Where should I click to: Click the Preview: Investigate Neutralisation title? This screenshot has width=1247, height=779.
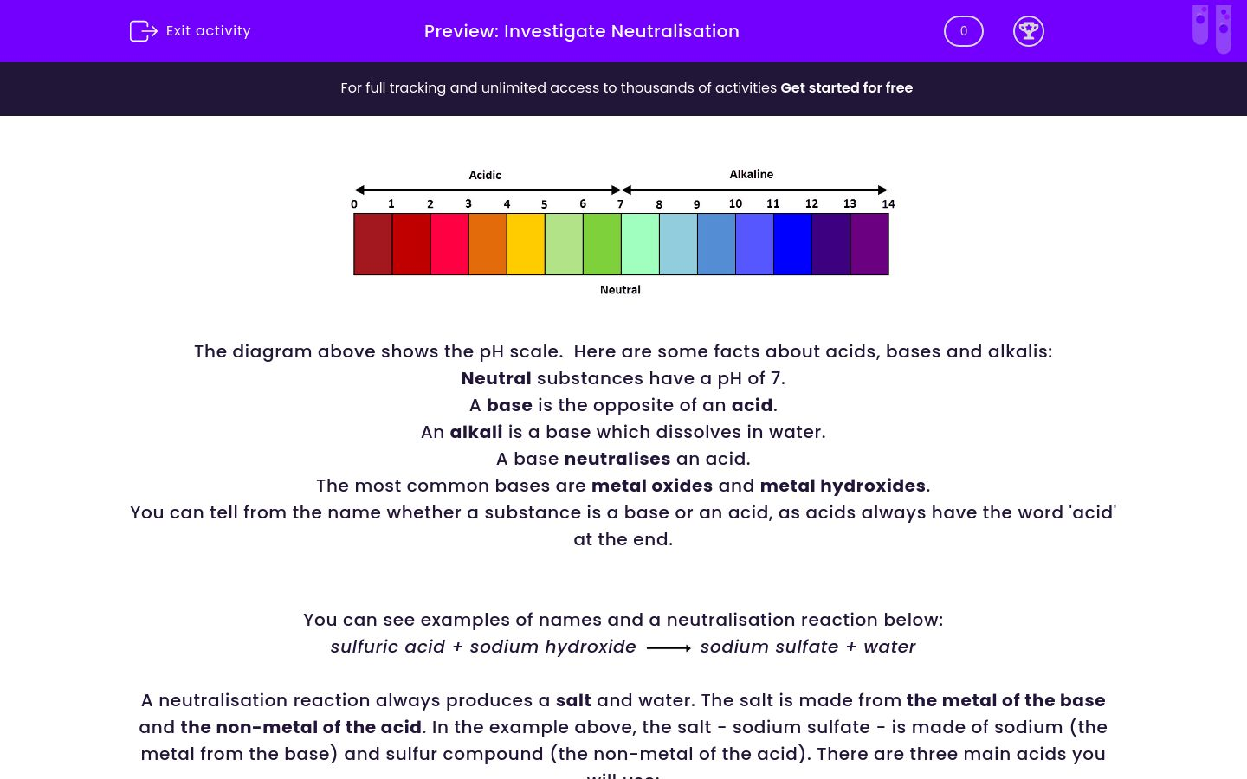[581, 31]
